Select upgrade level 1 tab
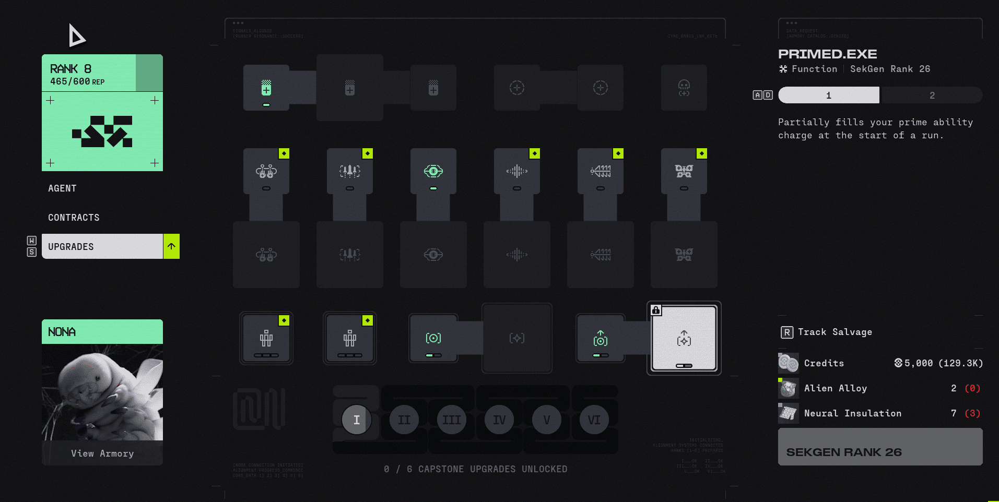Screen dimensions: 999x502 (829, 95)
